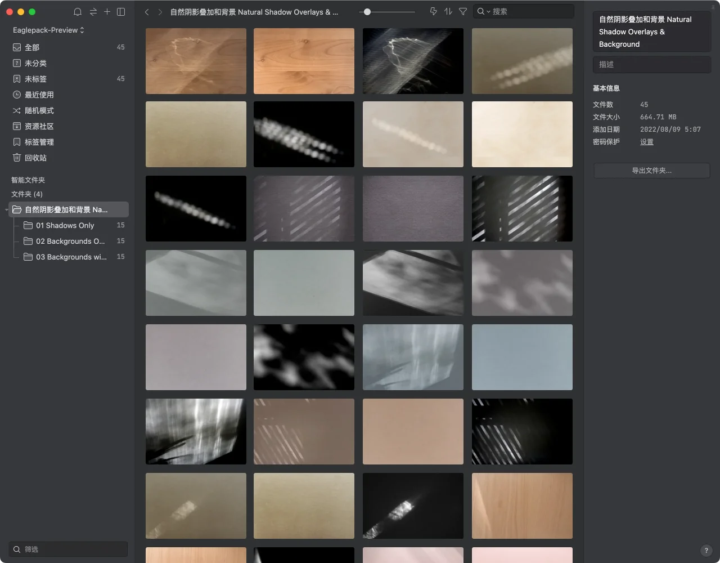Click the 设置 password protection link

(x=647, y=142)
